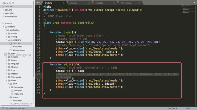Screen dimensions: 197x110
Task: Open the tab list dropdown arrow
Action: [x=194, y=3]
